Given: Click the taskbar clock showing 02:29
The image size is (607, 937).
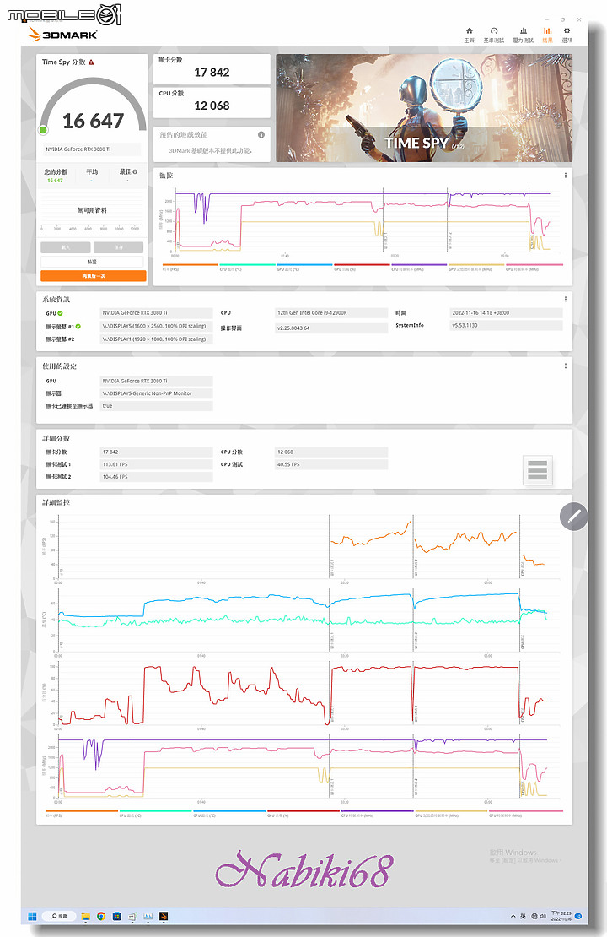Looking at the screenshot, I should pyautogui.click(x=561, y=916).
